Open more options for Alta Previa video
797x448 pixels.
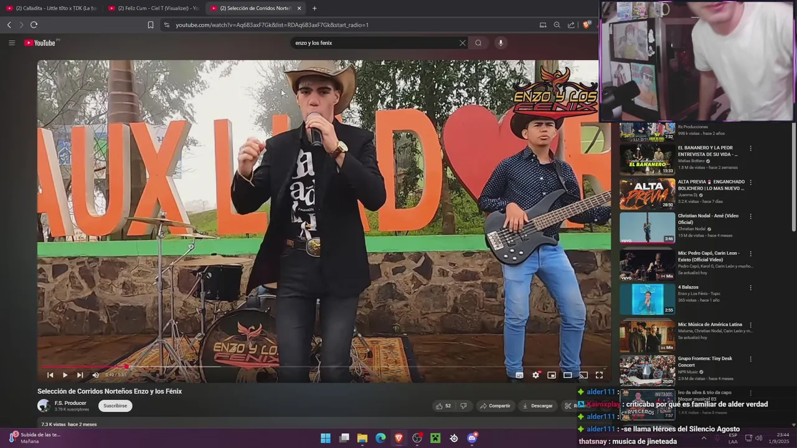[750, 183]
